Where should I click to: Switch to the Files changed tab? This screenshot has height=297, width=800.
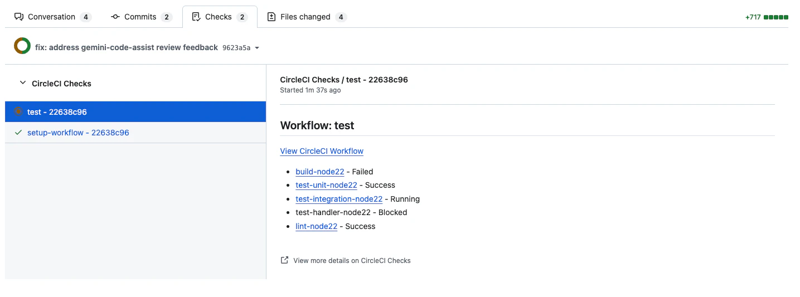coord(307,17)
